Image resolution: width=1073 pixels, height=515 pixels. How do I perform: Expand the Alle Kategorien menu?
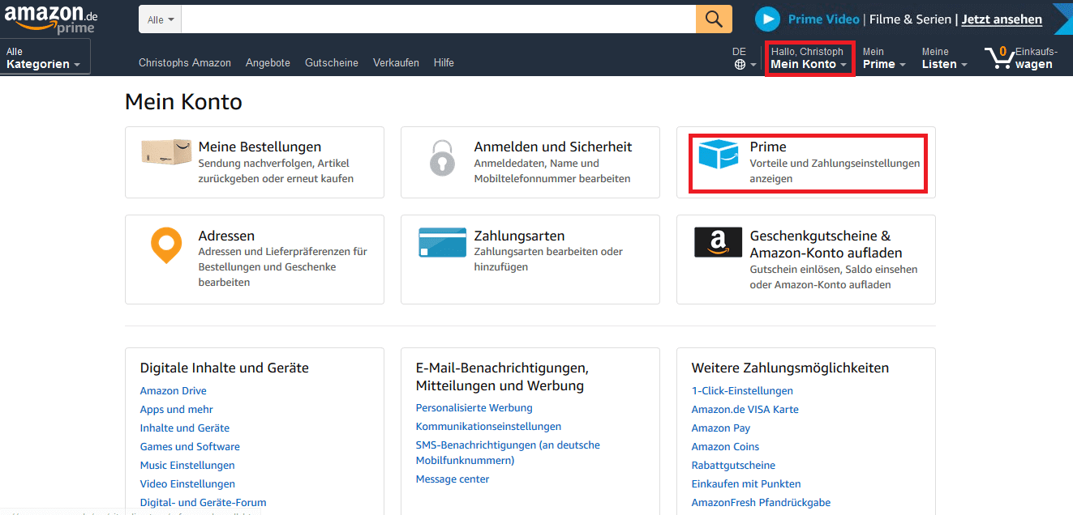45,57
